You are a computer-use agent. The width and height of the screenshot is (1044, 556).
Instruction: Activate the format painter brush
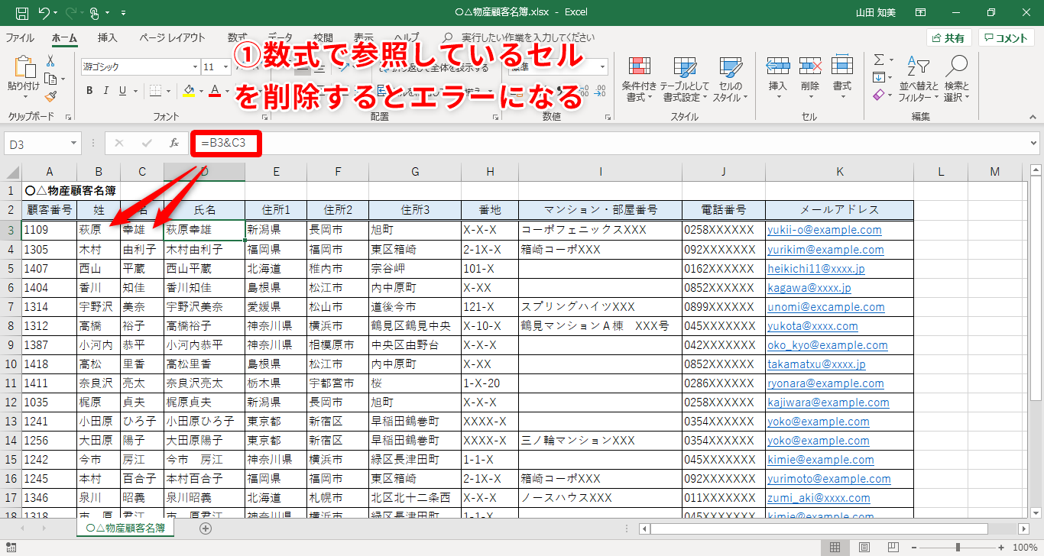50,96
